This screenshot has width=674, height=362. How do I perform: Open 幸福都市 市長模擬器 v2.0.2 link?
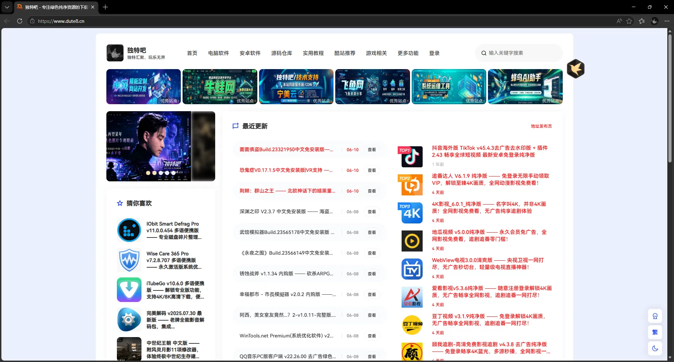tap(288, 294)
